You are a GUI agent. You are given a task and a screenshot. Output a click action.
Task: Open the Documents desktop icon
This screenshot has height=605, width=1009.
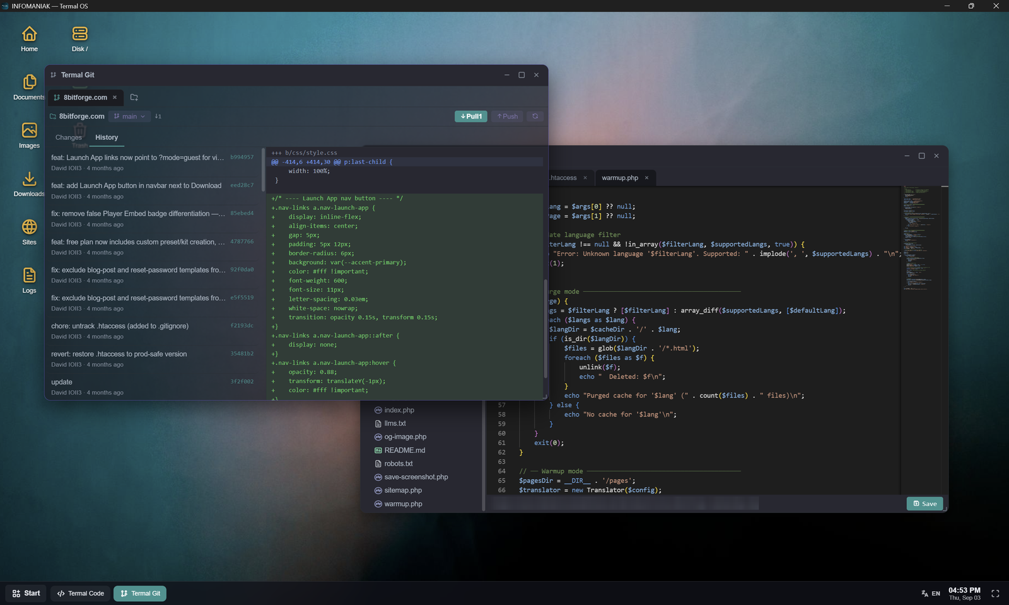tap(29, 87)
